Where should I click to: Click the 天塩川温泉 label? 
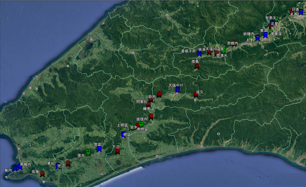(215, 49)
